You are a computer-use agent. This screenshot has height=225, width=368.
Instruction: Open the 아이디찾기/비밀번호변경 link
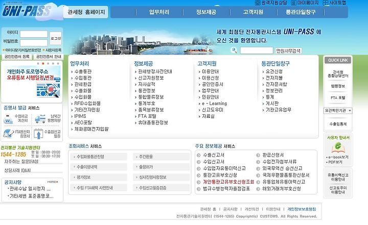pyautogui.click(x=23, y=50)
